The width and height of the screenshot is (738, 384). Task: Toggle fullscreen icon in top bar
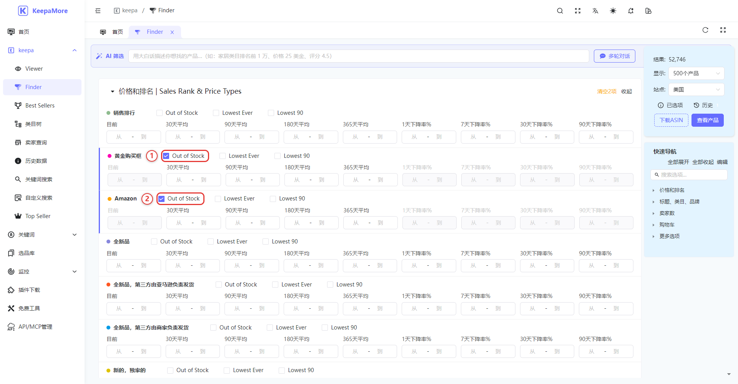(x=578, y=11)
